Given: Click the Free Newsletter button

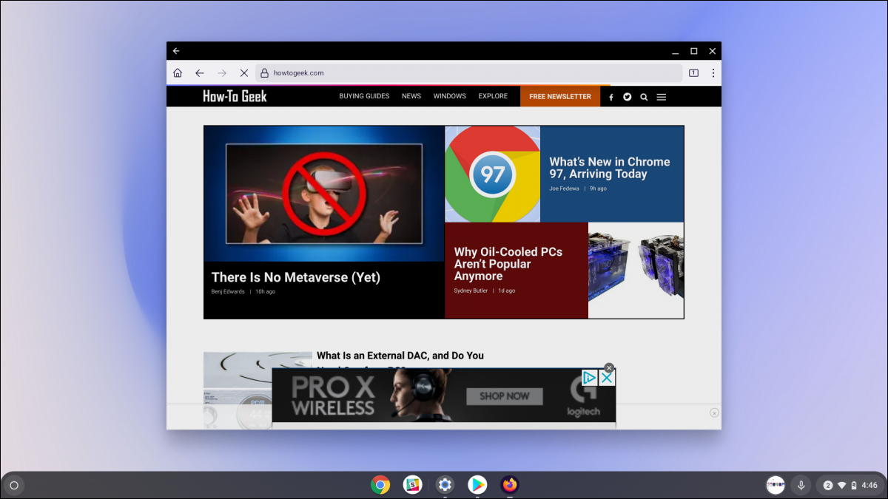Looking at the screenshot, I should pos(560,96).
